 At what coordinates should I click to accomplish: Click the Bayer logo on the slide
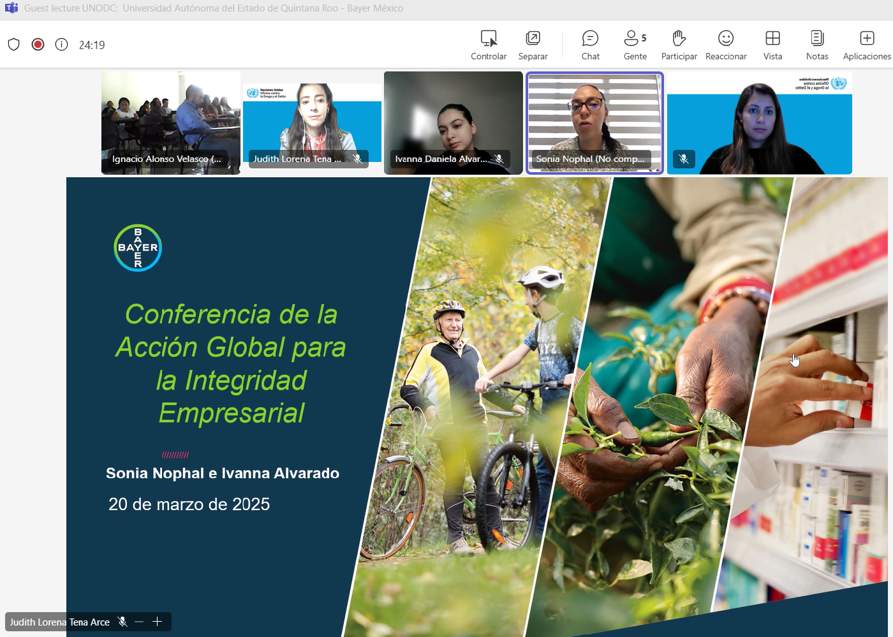[138, 248]
